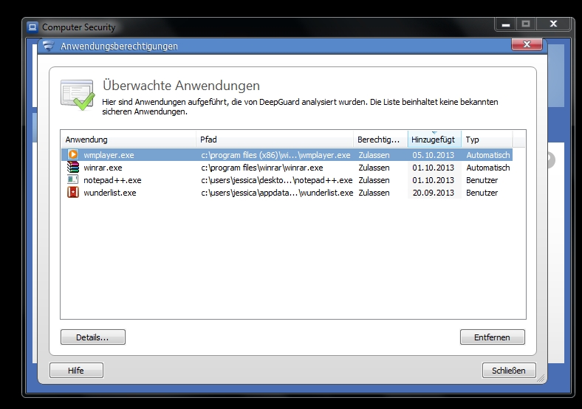
Task: Sort by the Pfad column header
Action: click(275, 140)
